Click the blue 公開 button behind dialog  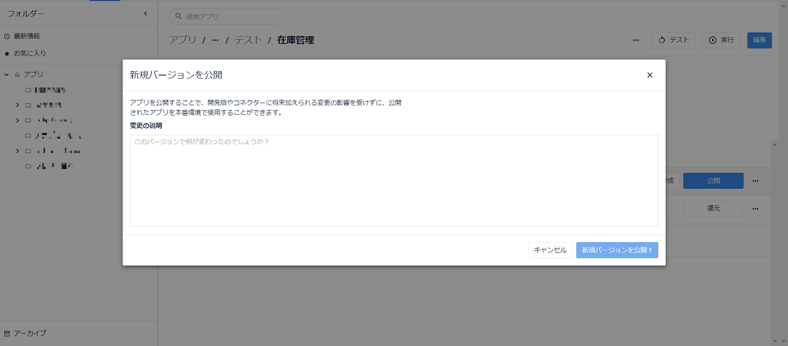[713, 181]
